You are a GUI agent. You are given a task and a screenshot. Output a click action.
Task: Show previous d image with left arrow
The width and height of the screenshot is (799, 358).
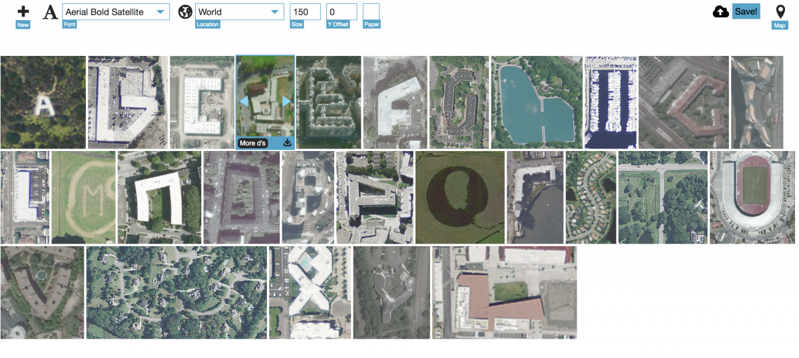[x=244, y=101]
